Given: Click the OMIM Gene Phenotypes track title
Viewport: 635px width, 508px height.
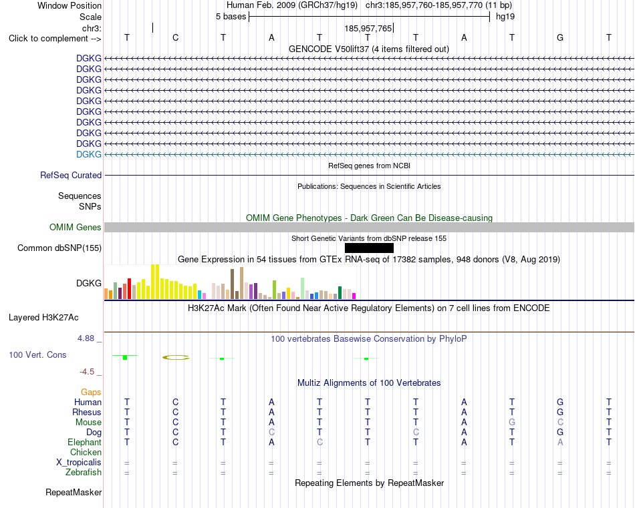Looking at the screenshot, I should (x=370, y=218).
